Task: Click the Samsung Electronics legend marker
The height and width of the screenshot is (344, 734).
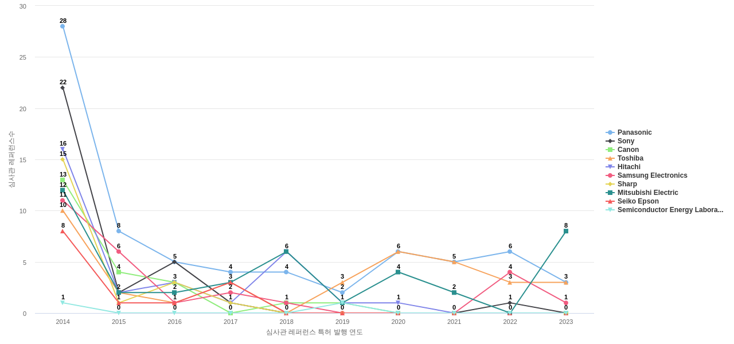Action: [x=610, y=175]
